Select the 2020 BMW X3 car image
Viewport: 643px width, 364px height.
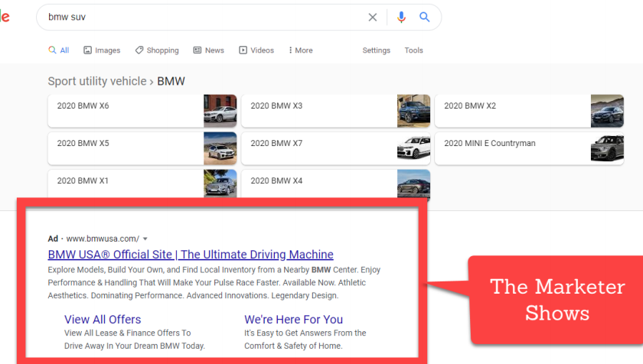[x=413, y=111]
